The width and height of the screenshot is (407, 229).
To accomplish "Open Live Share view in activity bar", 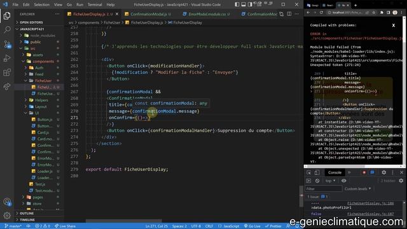I will coord(7,87).
